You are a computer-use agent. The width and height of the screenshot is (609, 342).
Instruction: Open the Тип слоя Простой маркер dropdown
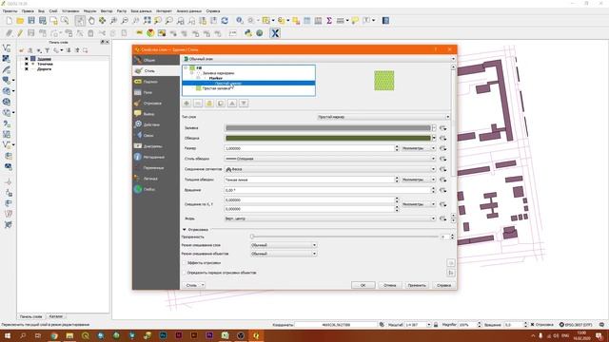383,117
